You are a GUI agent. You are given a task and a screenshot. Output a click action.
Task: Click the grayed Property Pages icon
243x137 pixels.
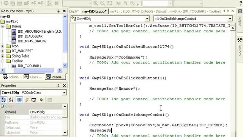coord(50,100)
